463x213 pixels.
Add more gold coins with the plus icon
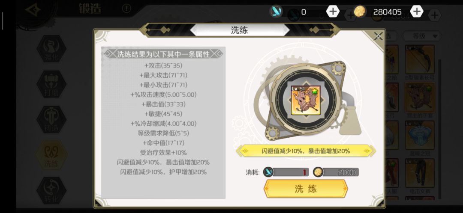pos(417,12)
